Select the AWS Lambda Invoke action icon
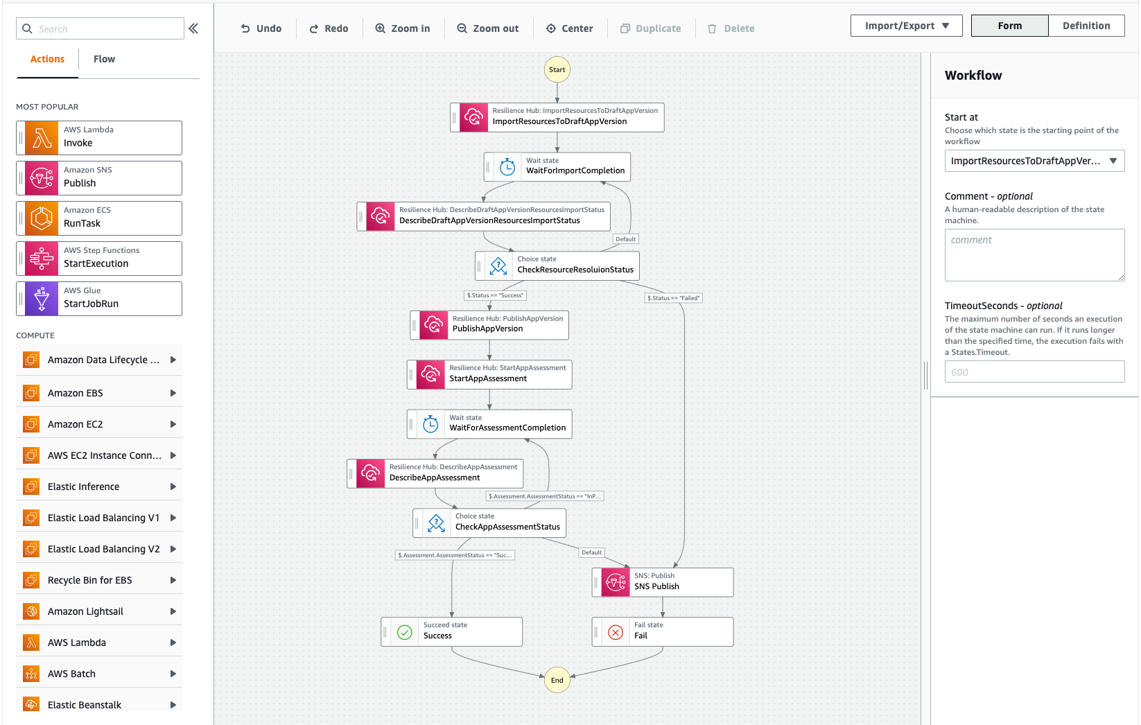1141x725 pixels. click(x=42, y=137)
